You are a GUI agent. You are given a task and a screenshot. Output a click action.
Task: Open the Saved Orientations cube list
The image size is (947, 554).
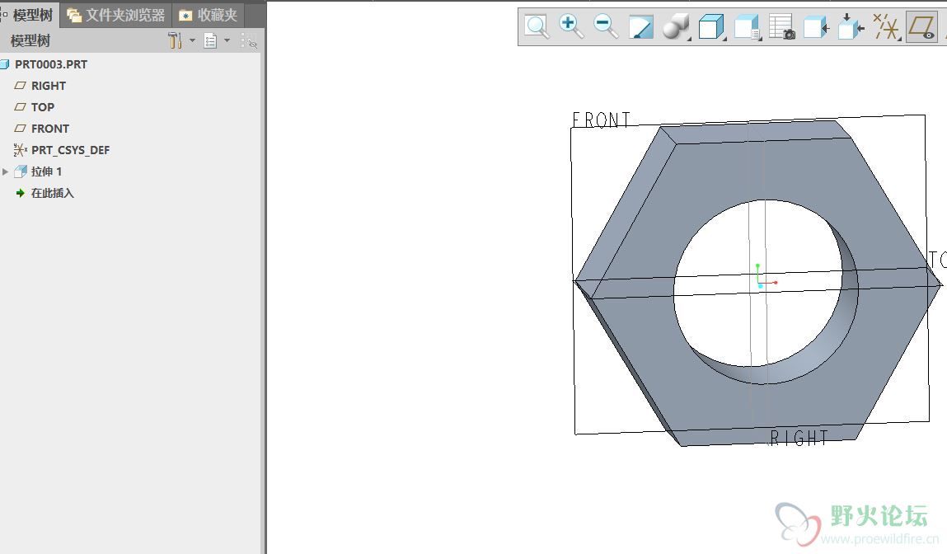711,26
